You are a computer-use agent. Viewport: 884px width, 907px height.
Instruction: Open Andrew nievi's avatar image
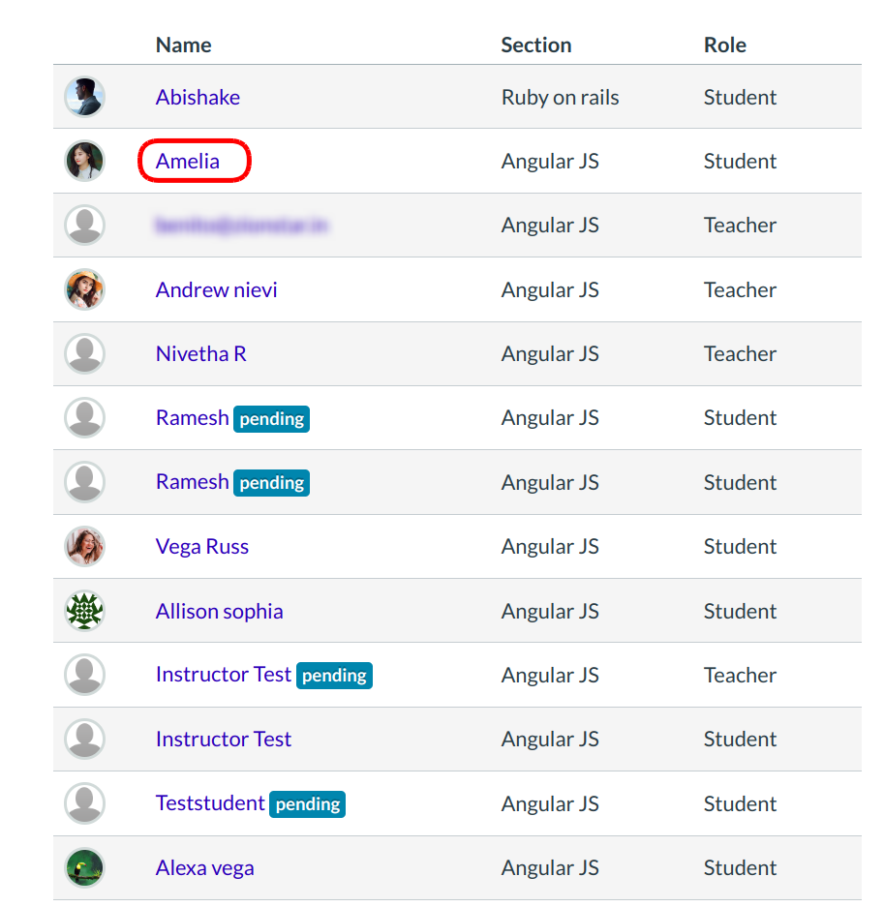(x=84, y=289)
